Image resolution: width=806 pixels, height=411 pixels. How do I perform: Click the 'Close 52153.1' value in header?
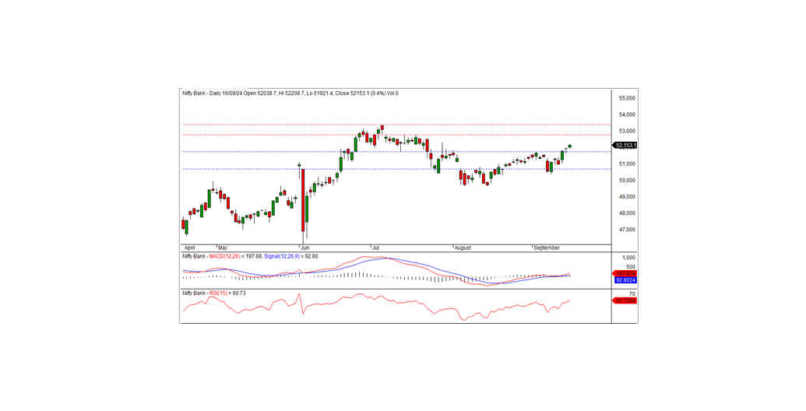click(352, 93)
